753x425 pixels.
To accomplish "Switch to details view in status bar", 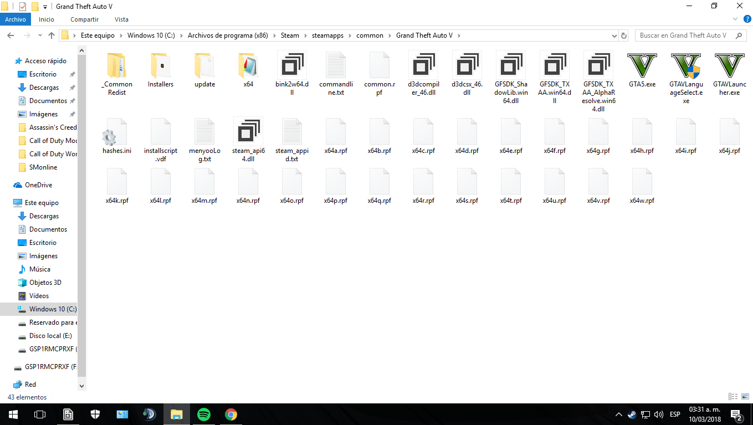I will [733, 397].
